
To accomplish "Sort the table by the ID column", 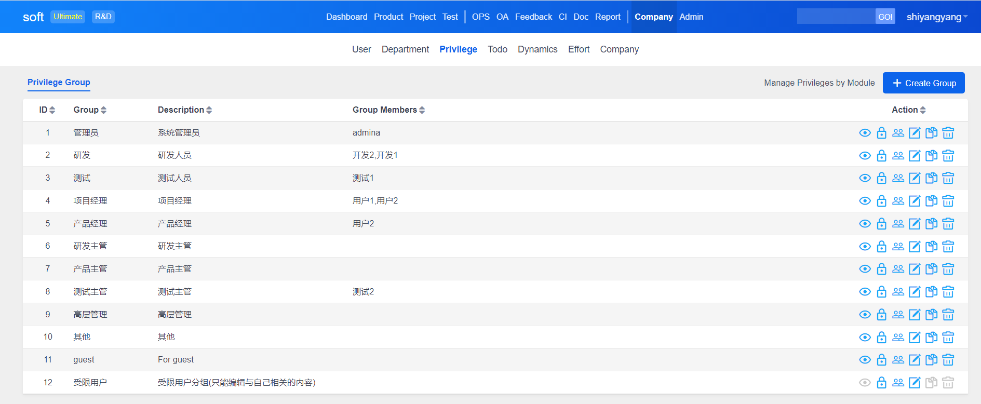I will click(47, 110).
